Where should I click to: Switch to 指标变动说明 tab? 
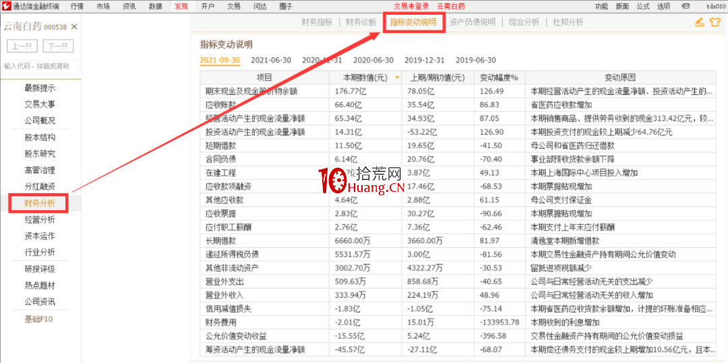pyautogui.click(x=413, y=22)
